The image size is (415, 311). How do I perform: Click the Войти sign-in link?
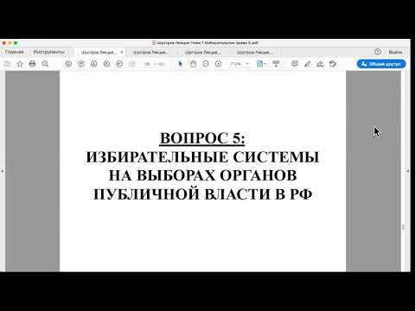(395, 52)
